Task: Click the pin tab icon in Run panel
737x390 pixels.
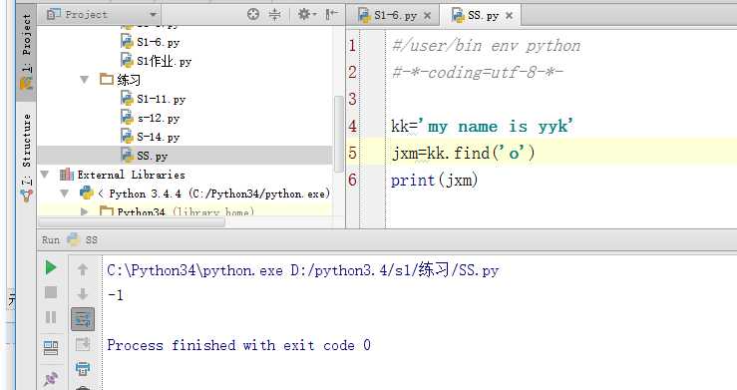Action: (x=51, y=378)
